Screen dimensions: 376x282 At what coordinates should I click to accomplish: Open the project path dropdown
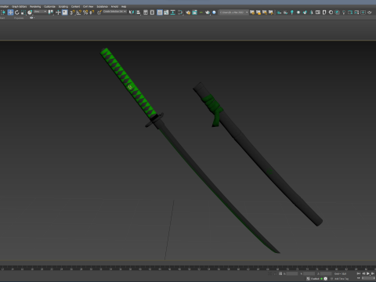(x=234, y=13)
